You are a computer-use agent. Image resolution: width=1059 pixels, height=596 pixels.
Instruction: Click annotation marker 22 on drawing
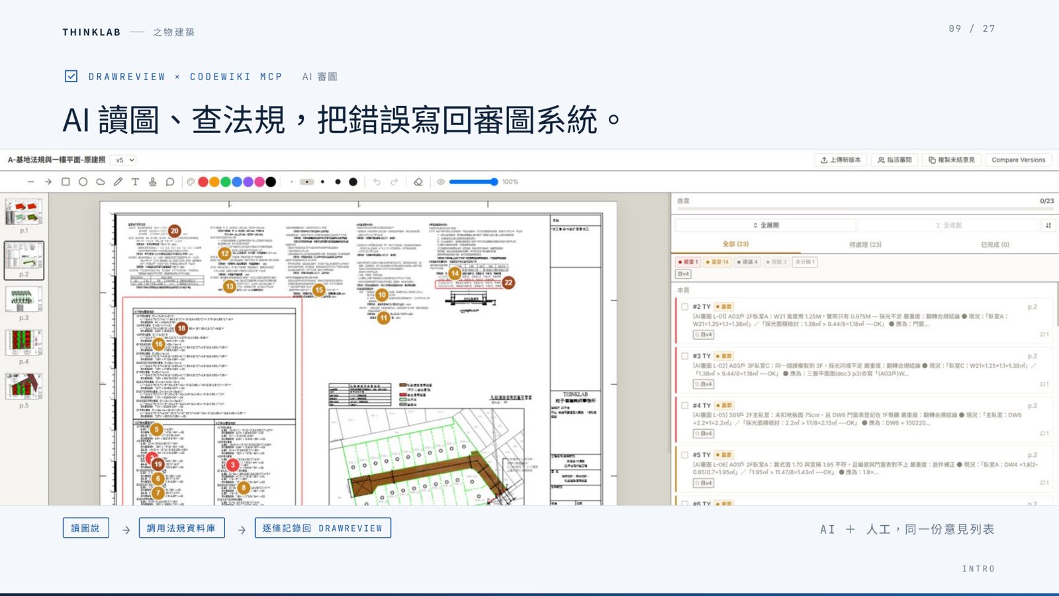point(508,282)
